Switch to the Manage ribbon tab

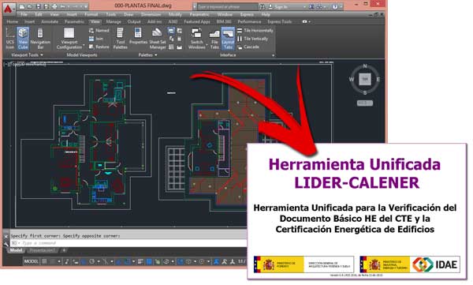pos(114,22)
